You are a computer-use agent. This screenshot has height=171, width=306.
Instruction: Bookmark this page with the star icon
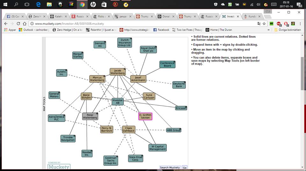264,24
